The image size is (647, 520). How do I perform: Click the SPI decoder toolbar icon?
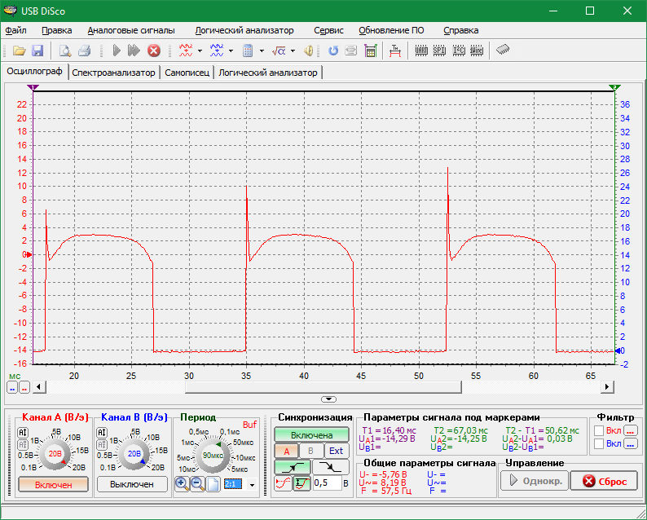(440, 51)
